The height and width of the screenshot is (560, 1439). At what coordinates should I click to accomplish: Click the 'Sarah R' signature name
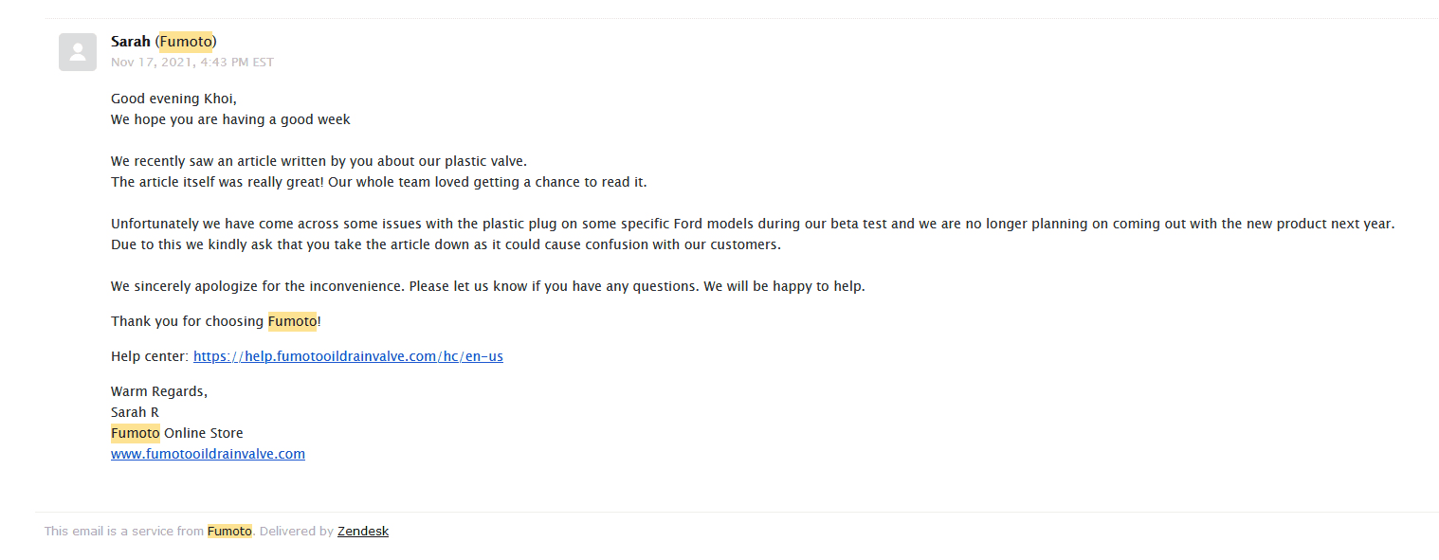(135, 412)
